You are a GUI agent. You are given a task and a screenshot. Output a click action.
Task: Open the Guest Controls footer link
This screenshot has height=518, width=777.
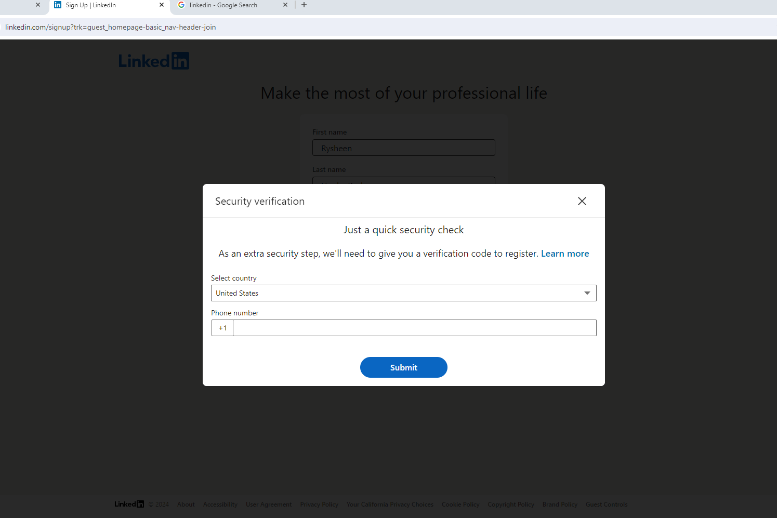607,504
